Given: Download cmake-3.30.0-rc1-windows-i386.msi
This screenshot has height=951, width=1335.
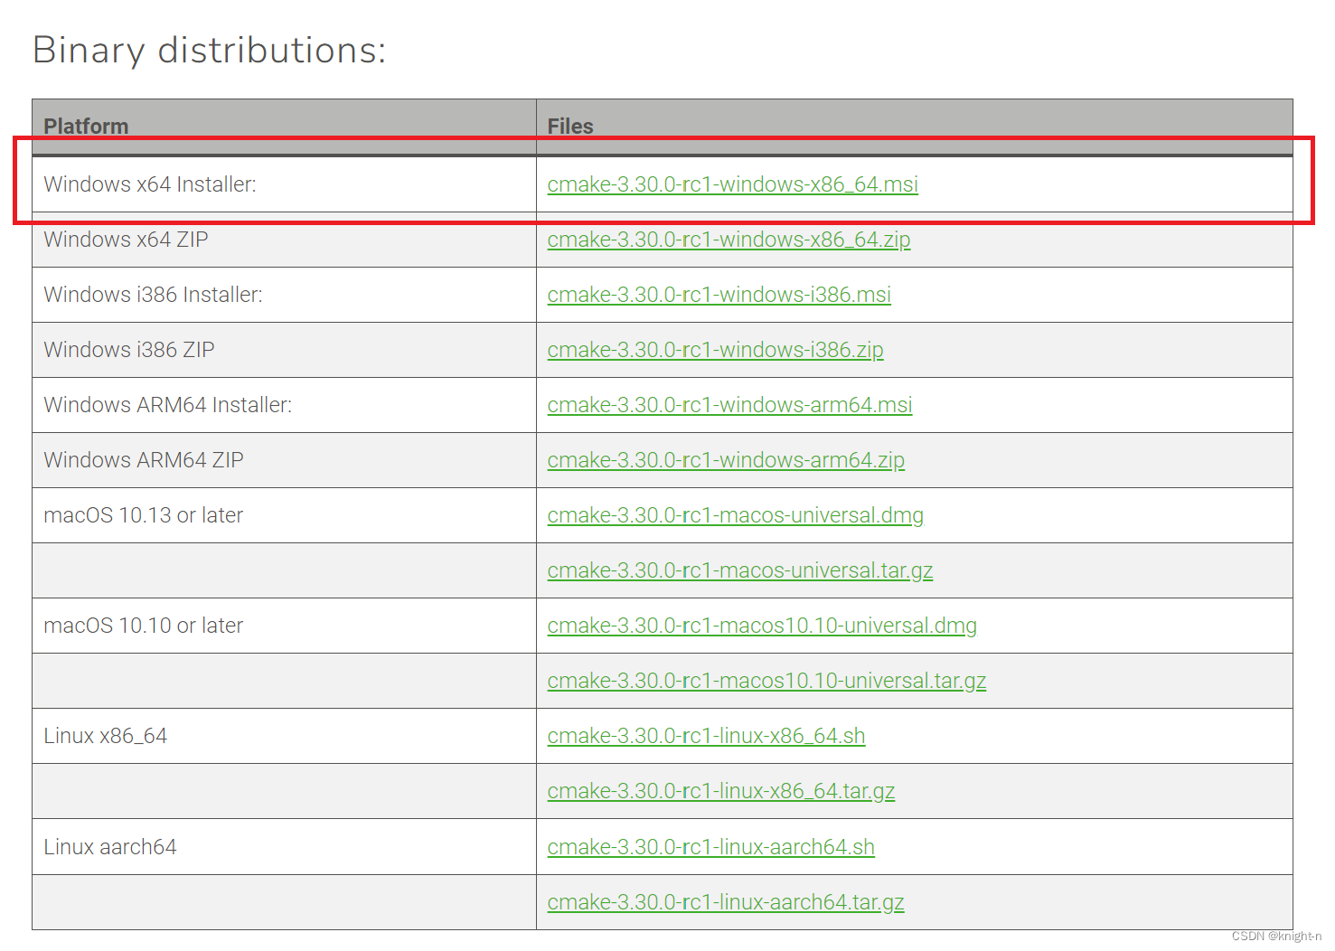Looking at the screenshot, I should pos(719,295).
